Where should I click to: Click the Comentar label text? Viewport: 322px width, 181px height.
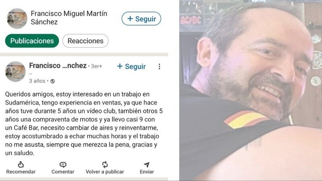tap(63, 172)
